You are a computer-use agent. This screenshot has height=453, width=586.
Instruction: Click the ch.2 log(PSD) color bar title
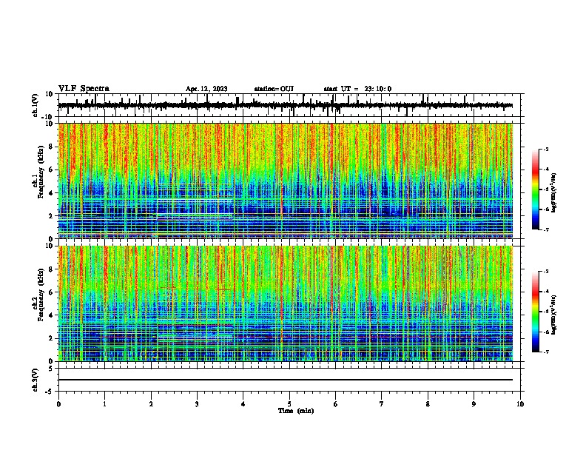554,315
